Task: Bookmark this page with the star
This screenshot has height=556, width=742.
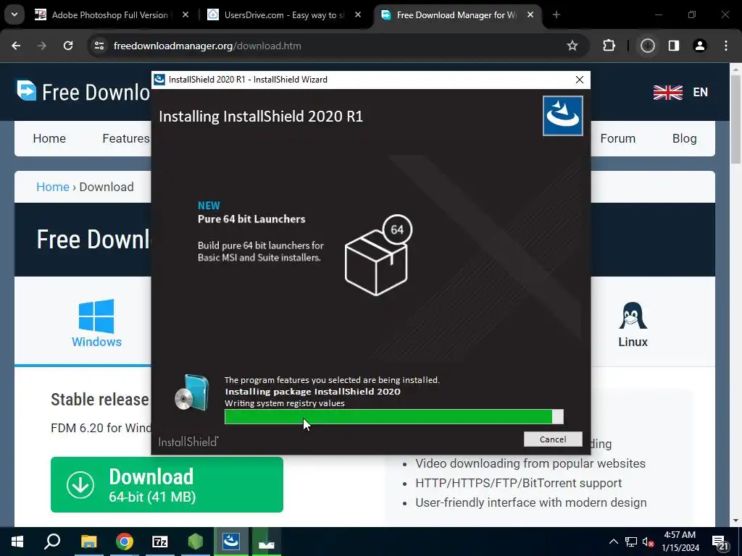Action: (x=572, y=46)
